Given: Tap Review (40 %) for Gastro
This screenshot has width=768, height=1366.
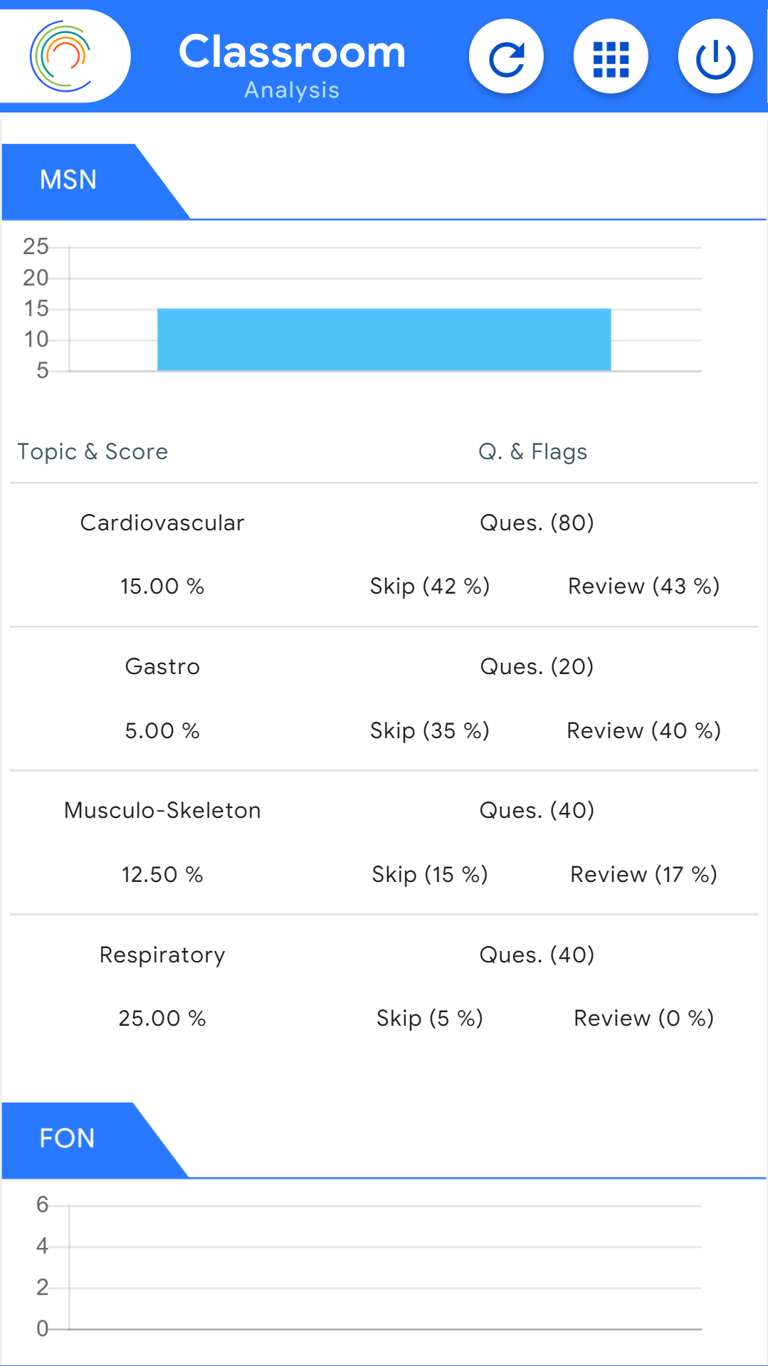Looking at the screenshot, I should point(644,731).
